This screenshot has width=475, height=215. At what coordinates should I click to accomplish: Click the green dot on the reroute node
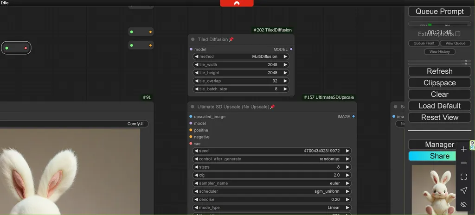[6, 48]
